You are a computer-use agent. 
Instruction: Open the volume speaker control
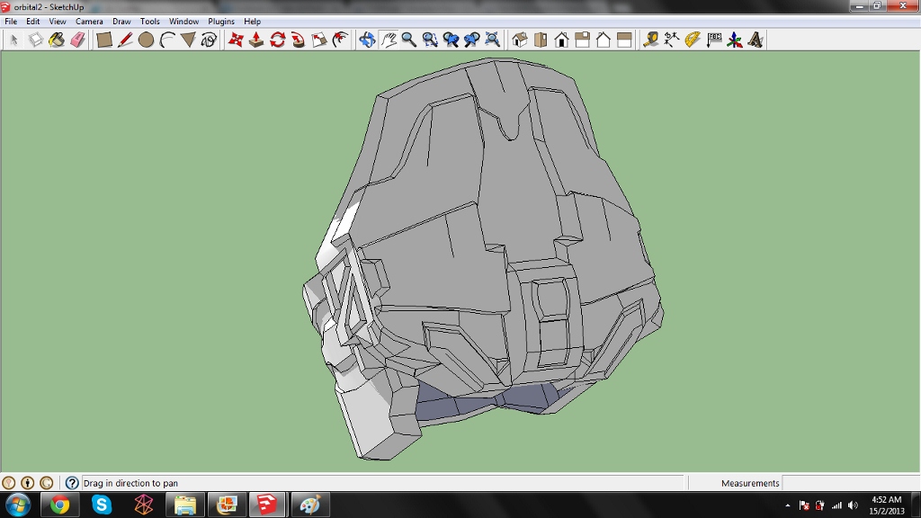click(x=854, y=505)
